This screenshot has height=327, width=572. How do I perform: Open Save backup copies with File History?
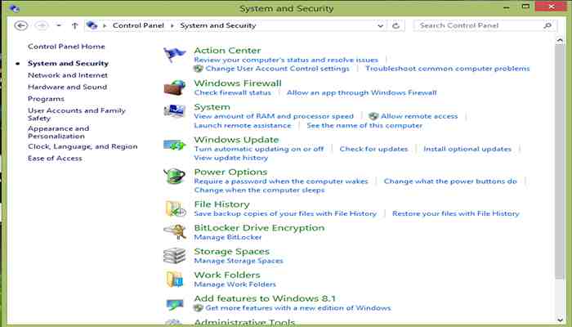coord(285,213)
